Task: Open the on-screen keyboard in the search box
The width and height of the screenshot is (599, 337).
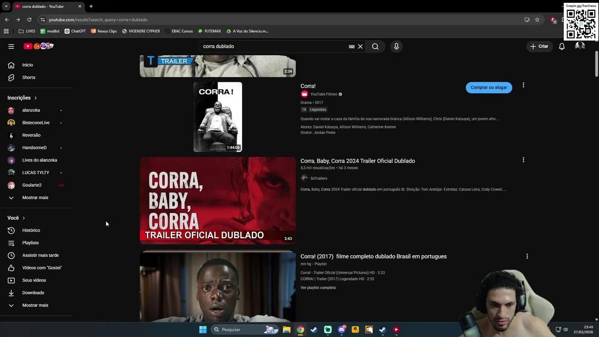Action: pyautogui.click(x=351, y=46)
